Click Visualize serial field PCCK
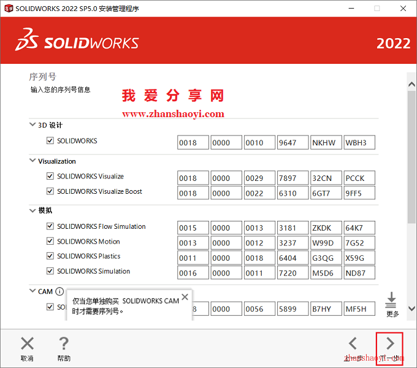 pos(359,178)
